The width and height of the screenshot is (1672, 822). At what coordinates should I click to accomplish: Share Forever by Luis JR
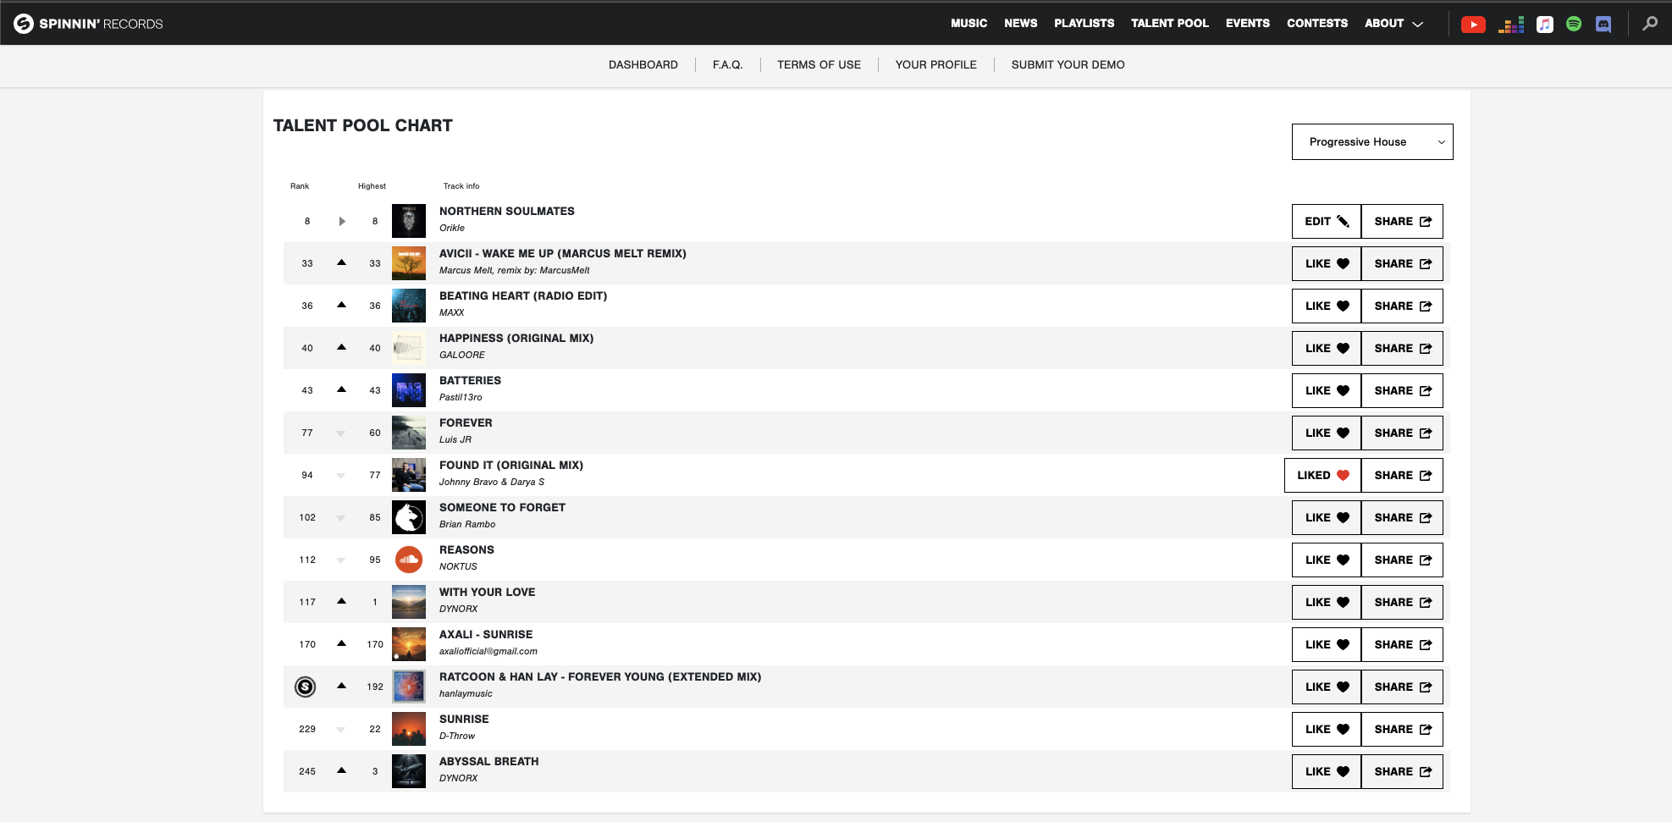1402,433
